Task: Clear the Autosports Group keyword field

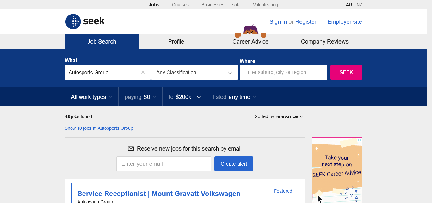Action: [x=143, y=72]
